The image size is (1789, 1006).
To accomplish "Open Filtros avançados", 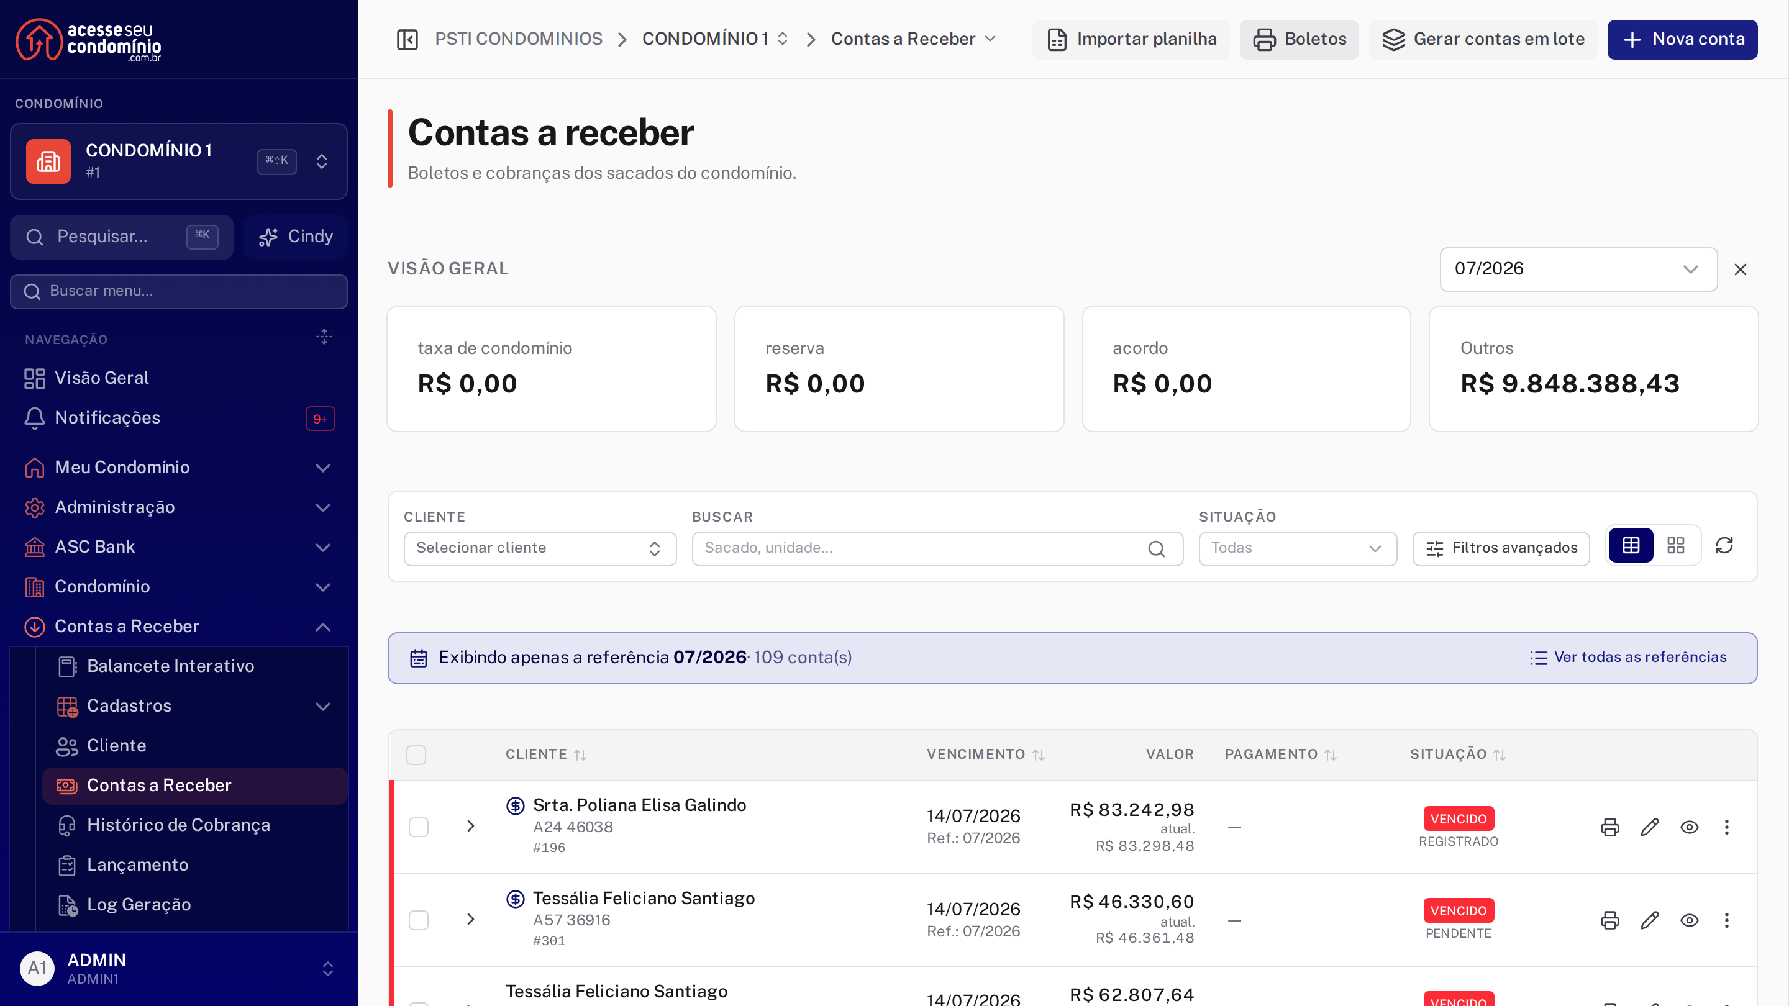I will 1501,548.
